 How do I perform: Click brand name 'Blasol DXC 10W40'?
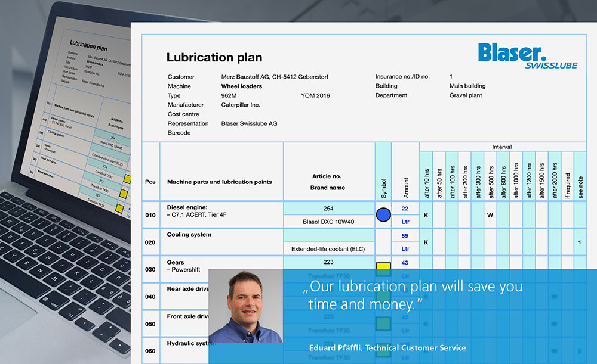click(x=328, y=222)
